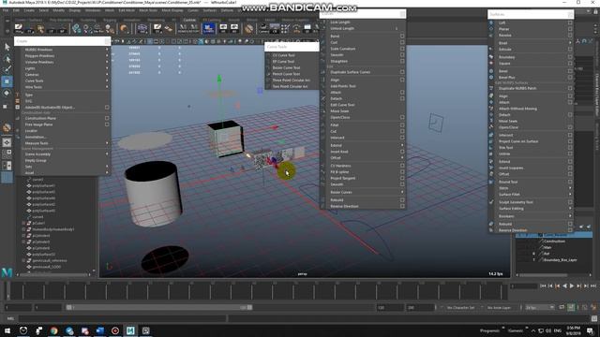
Task: Expand the Measure Tools submenu
Action: click(x=107, y=143)
